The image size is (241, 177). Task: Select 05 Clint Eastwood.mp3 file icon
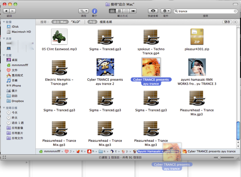coord(59,36)
